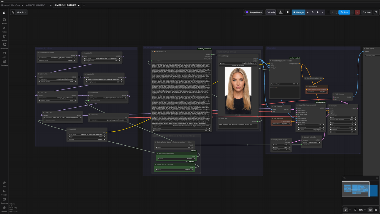Click the bookmark icon in top toolbar
The width and height of the screenshot is (380, 214).
[x=287, y=12]
